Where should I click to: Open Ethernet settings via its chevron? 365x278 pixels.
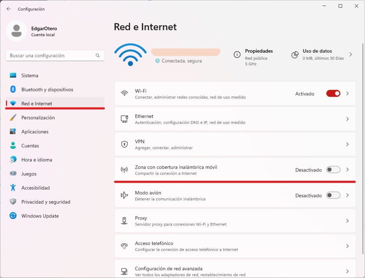click(x=347, y=119)
